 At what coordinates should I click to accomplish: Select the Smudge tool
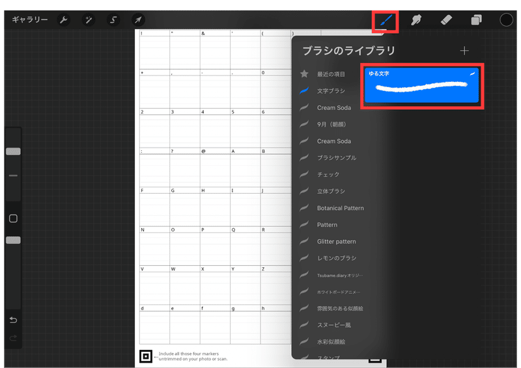pyautogui.click(x=415, y=20)
